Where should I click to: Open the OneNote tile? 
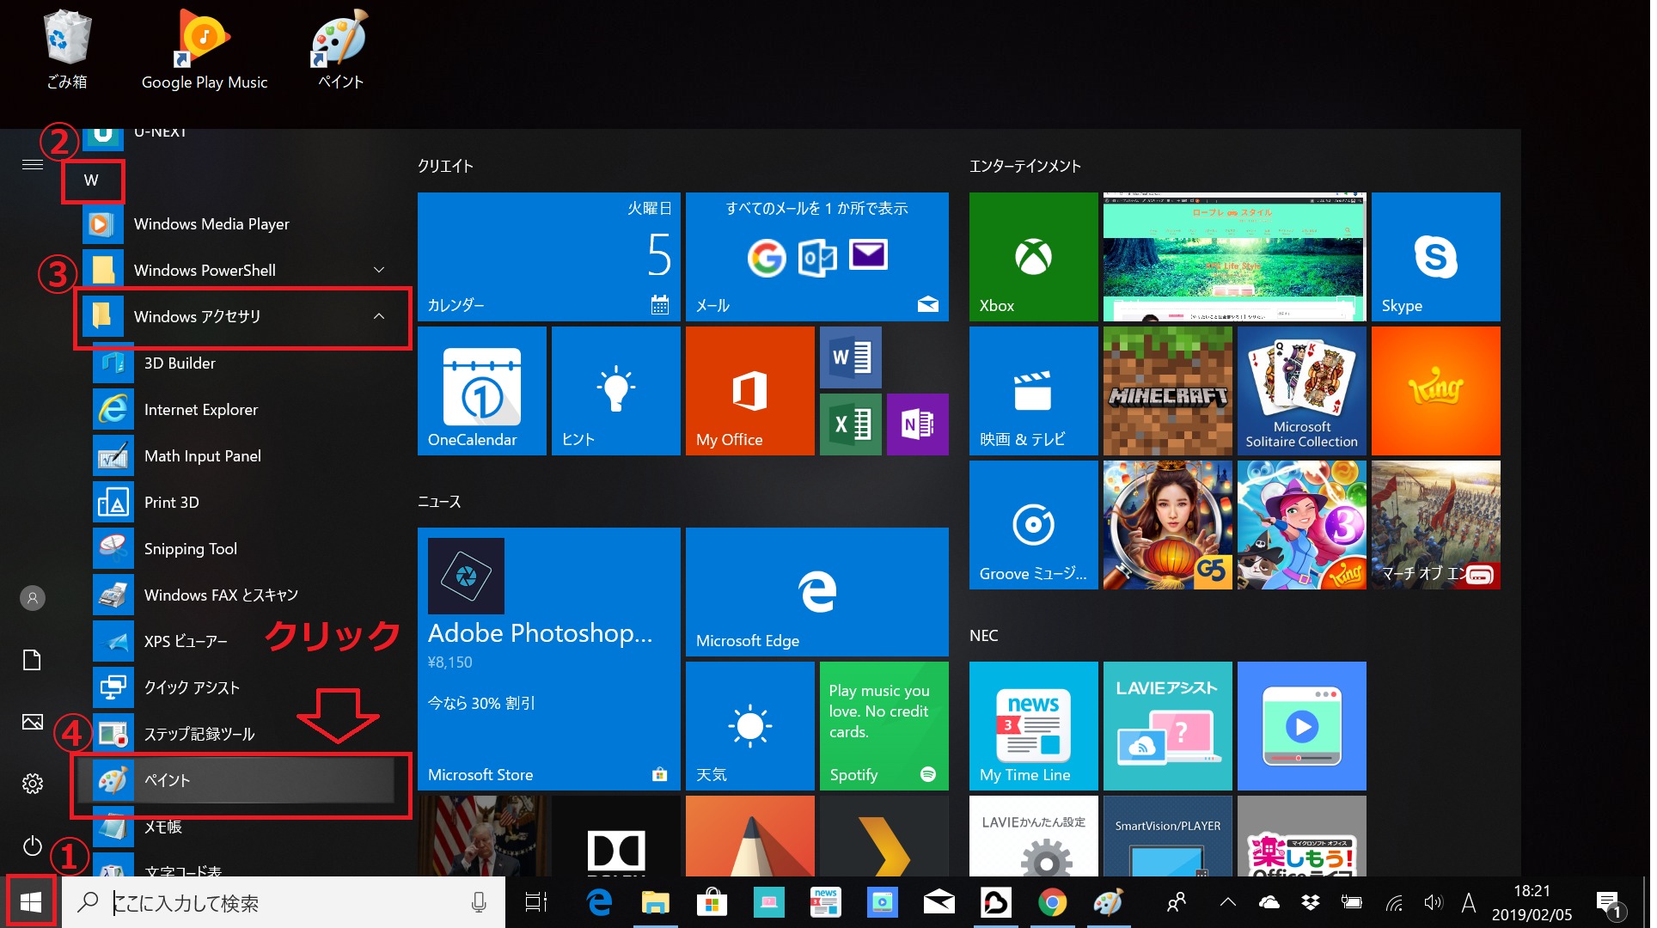tap(918, 424)
